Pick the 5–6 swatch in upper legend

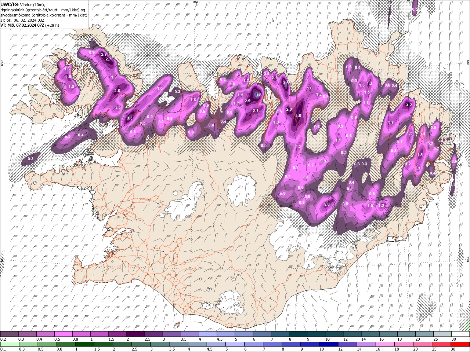tap(243, 334)
